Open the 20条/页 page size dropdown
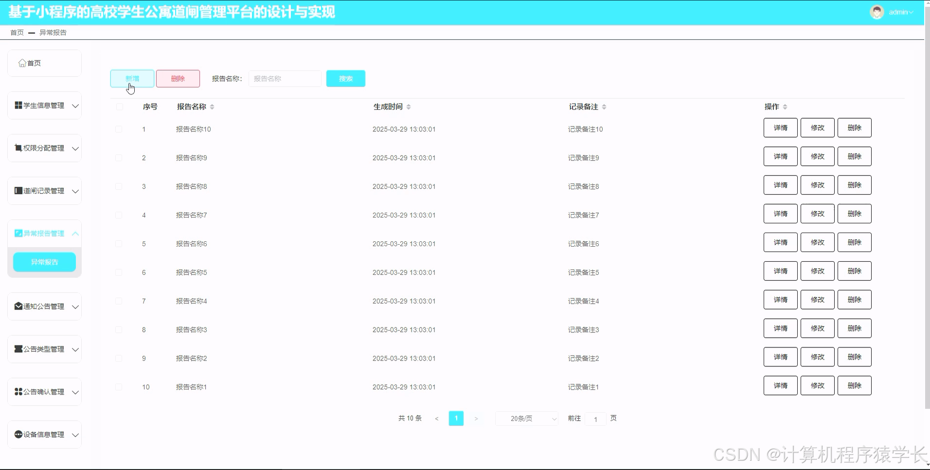The image size is (930, 470). [x=526, y=418]
